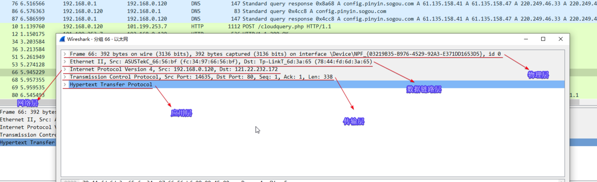The height and width of the screenshot is (182, 597).
Task: Select packet 10 POST /cloudquery.php row
Action: (298, 25)
